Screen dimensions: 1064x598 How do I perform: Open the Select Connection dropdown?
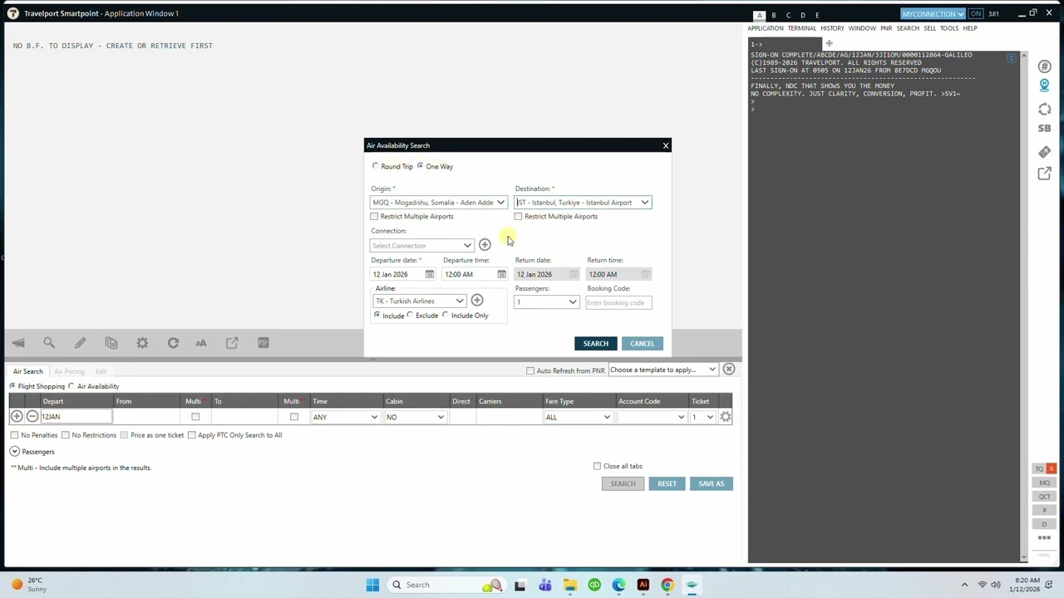pos(422,246)
